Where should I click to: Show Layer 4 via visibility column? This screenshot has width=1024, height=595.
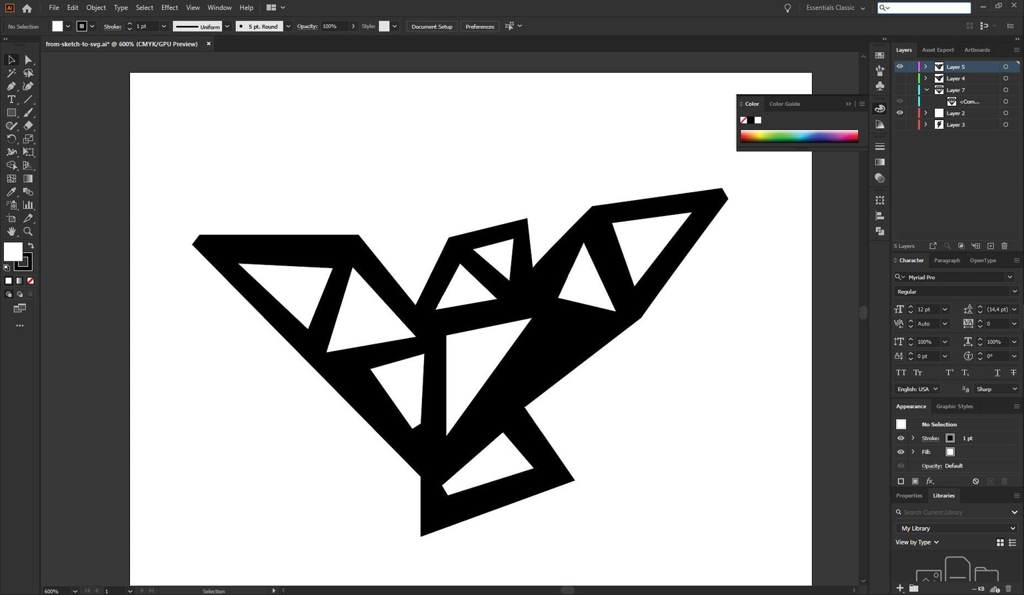[900, 79]
